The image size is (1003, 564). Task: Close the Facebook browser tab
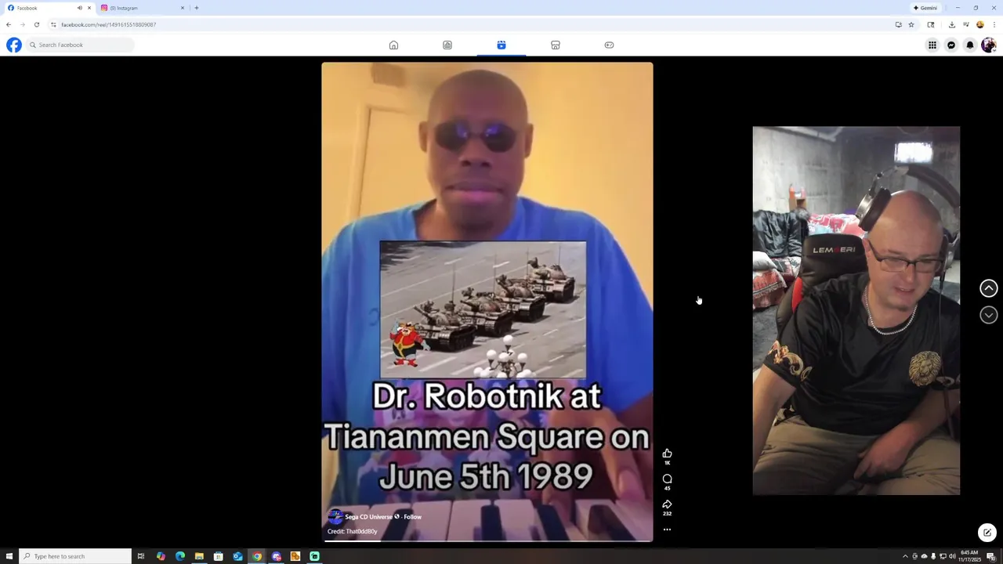[x=89, y=8]
